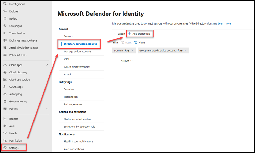Screen dimensions: 255x153
Task: Open the Sensitive entity tags page
Action: point(69,89)
